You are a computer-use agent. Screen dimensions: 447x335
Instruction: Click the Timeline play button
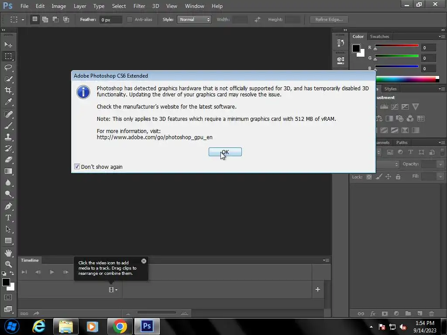[52, 272]
